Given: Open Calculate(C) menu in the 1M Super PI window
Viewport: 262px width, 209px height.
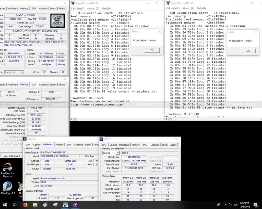Looking at the screenshot, I should click(x=78, y=8).
